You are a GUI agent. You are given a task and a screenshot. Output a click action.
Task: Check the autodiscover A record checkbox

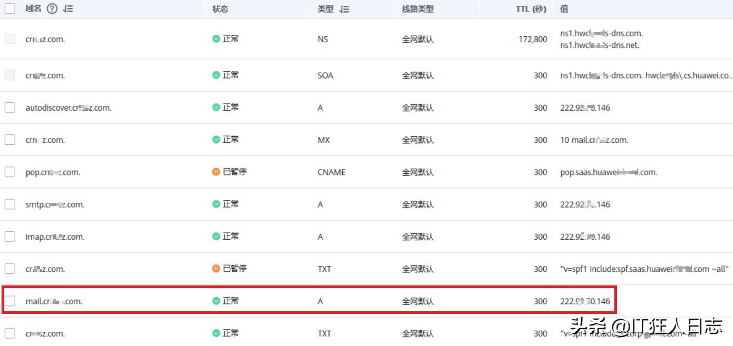pyautogui.click(x=10, y=107)
